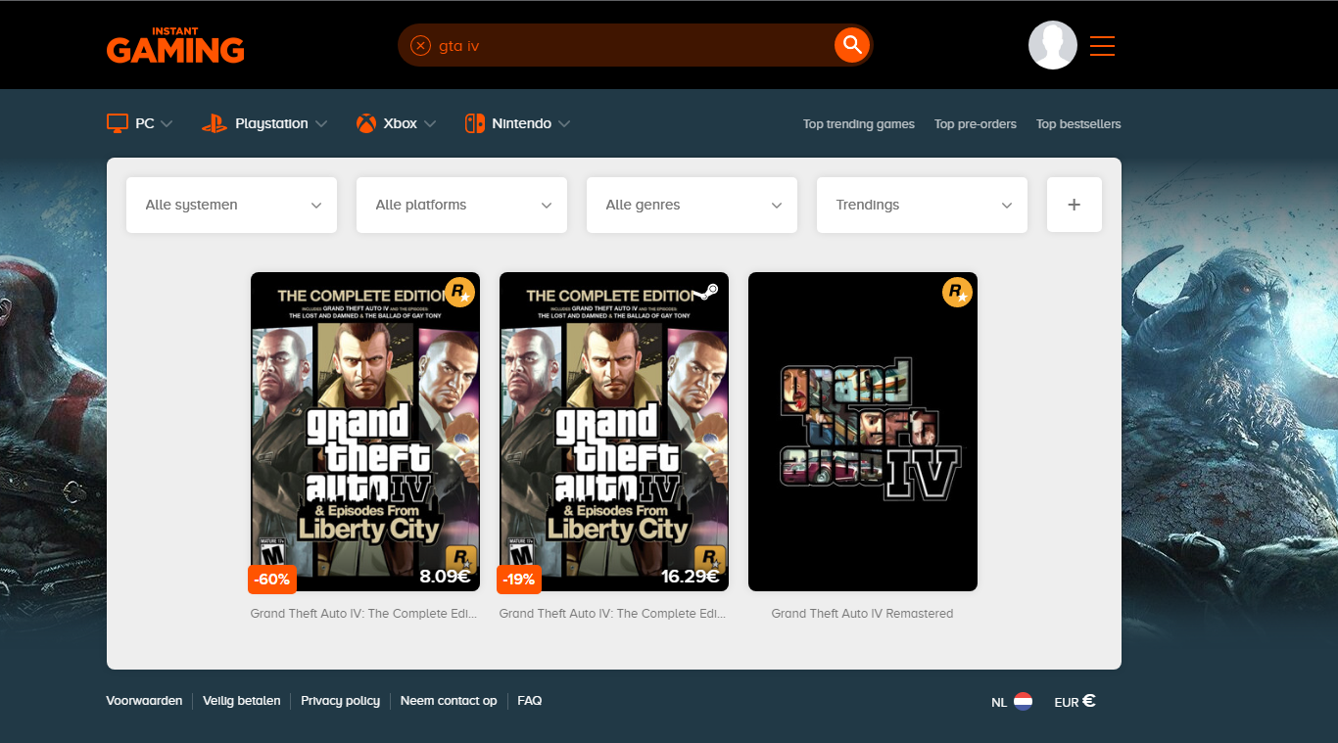Open the Alle platforms dropdown
The width and height of the screenshot is (1338, 743).
461,205
